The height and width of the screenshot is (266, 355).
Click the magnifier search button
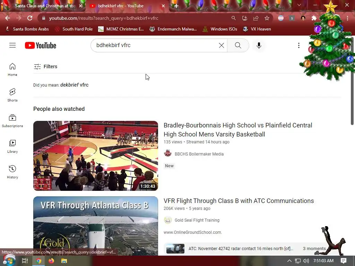(238, 45)
